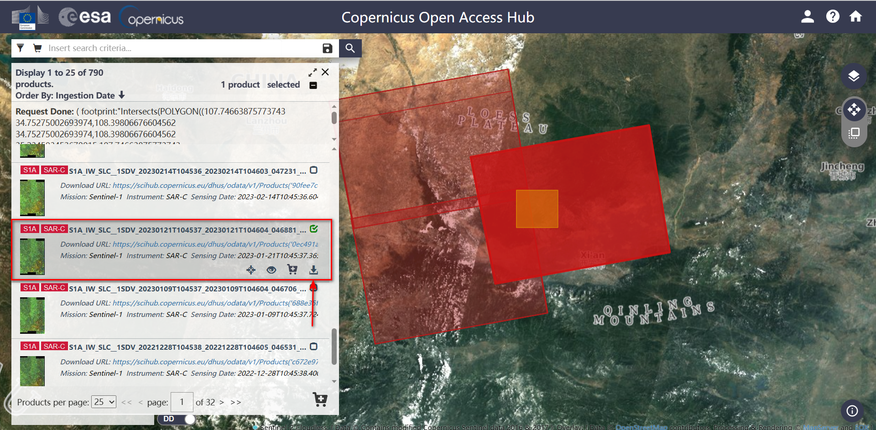Open Products per page dropdown
Screen dimensions: 876x430
tap(104, 402)
